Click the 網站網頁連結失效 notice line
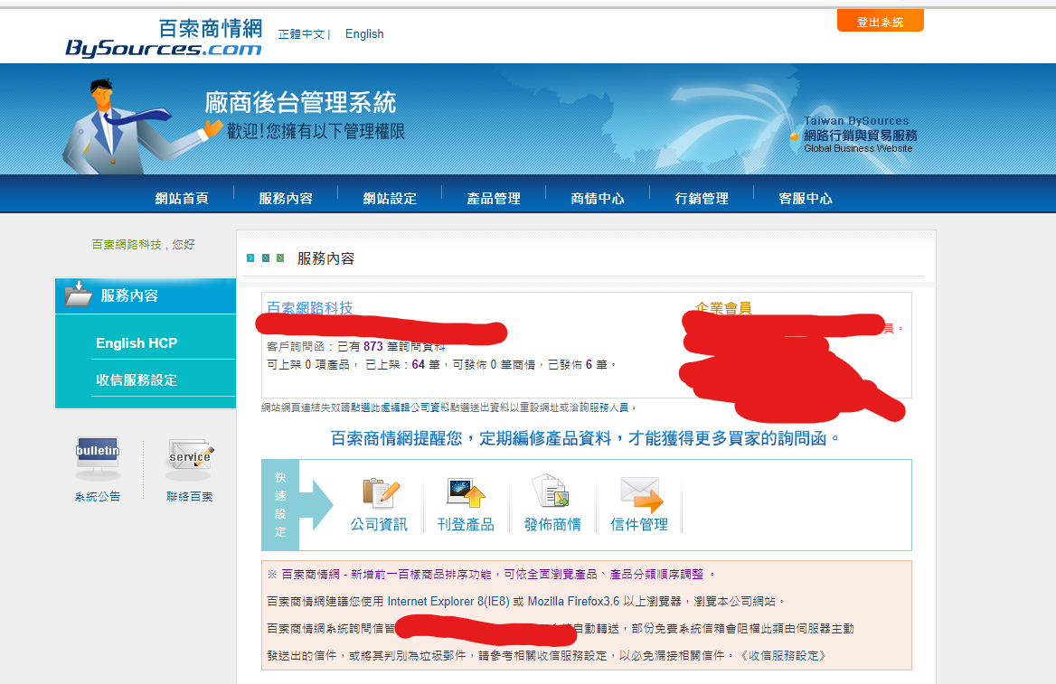The width and height of the screenshot is (1056, 684). pos(448,408)
